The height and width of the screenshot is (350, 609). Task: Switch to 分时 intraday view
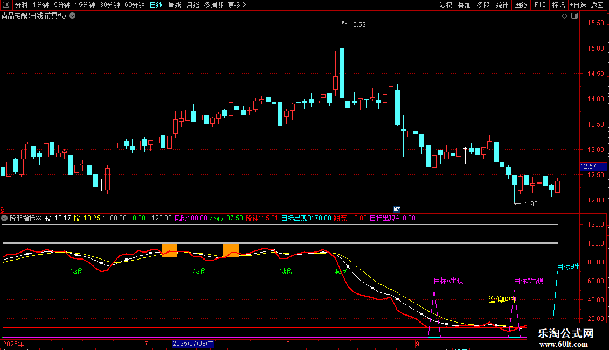coord(22,5)
